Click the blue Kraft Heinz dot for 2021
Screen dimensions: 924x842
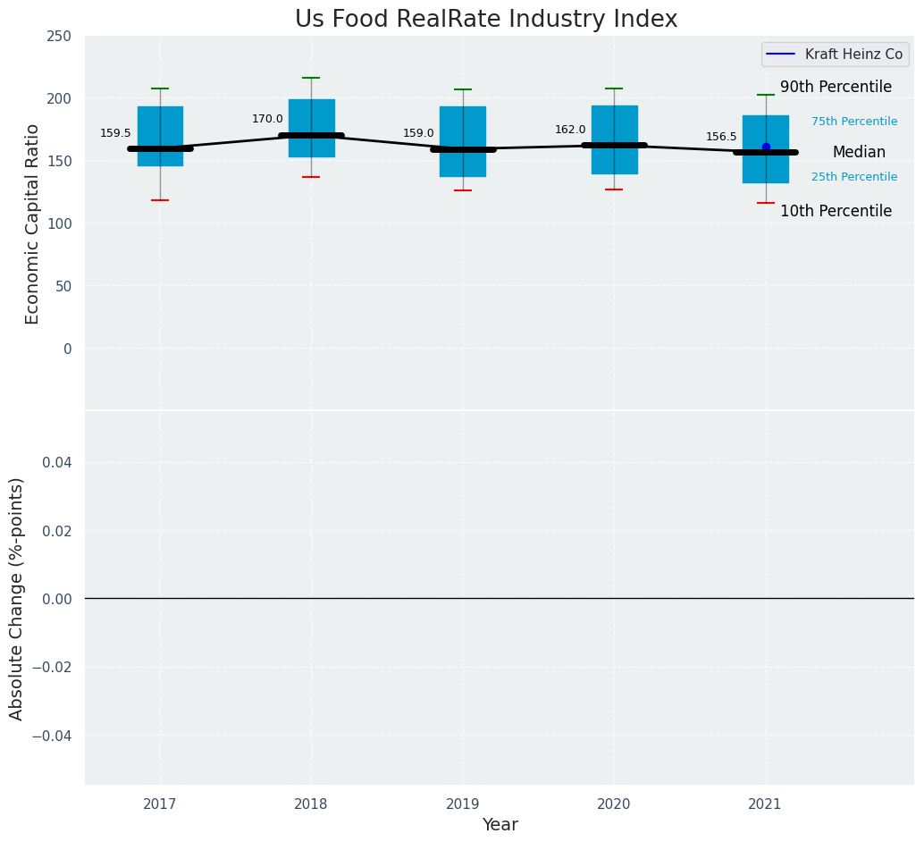click(766, 147)
